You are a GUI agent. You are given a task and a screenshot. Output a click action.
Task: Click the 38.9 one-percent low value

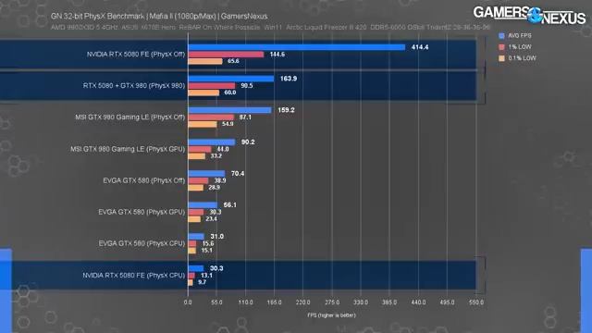pos(220,181)
